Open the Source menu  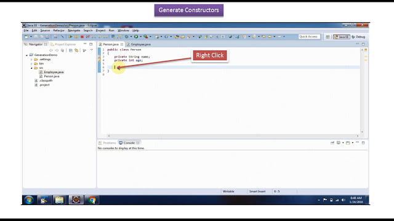tap(45, 30)
